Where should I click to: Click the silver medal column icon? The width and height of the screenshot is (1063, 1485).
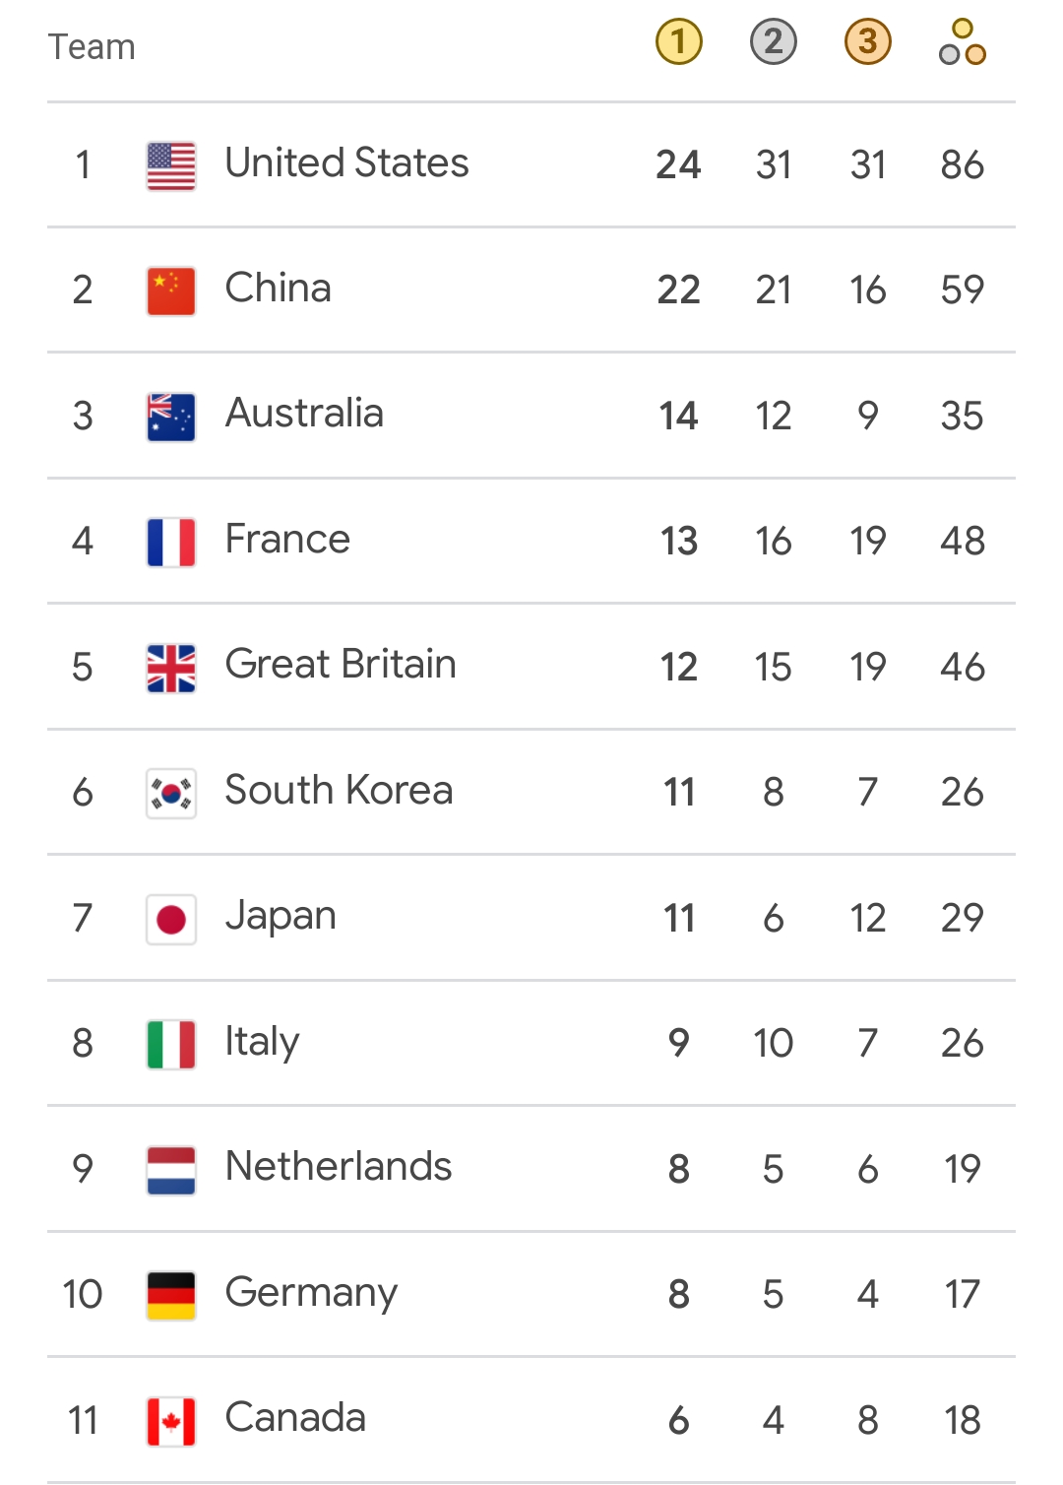774,42
